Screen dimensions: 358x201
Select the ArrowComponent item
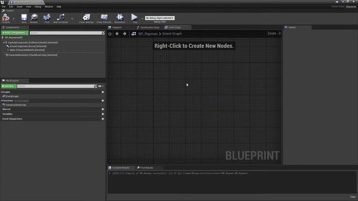point(28,46)
